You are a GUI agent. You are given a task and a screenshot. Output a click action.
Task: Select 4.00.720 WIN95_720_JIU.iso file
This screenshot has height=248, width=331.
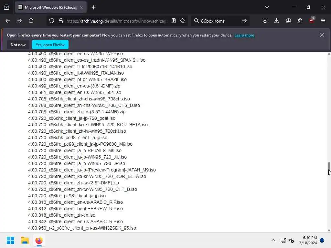click(78, 157)
